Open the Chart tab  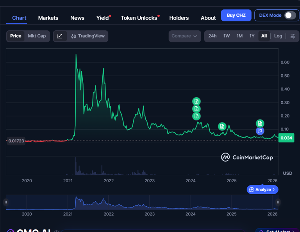tap(19, 18)
